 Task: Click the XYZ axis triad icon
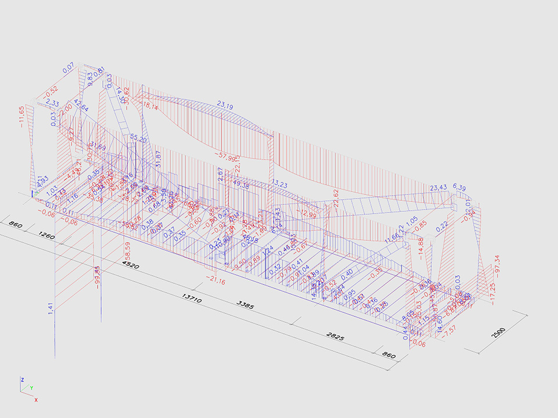[27, 388]
